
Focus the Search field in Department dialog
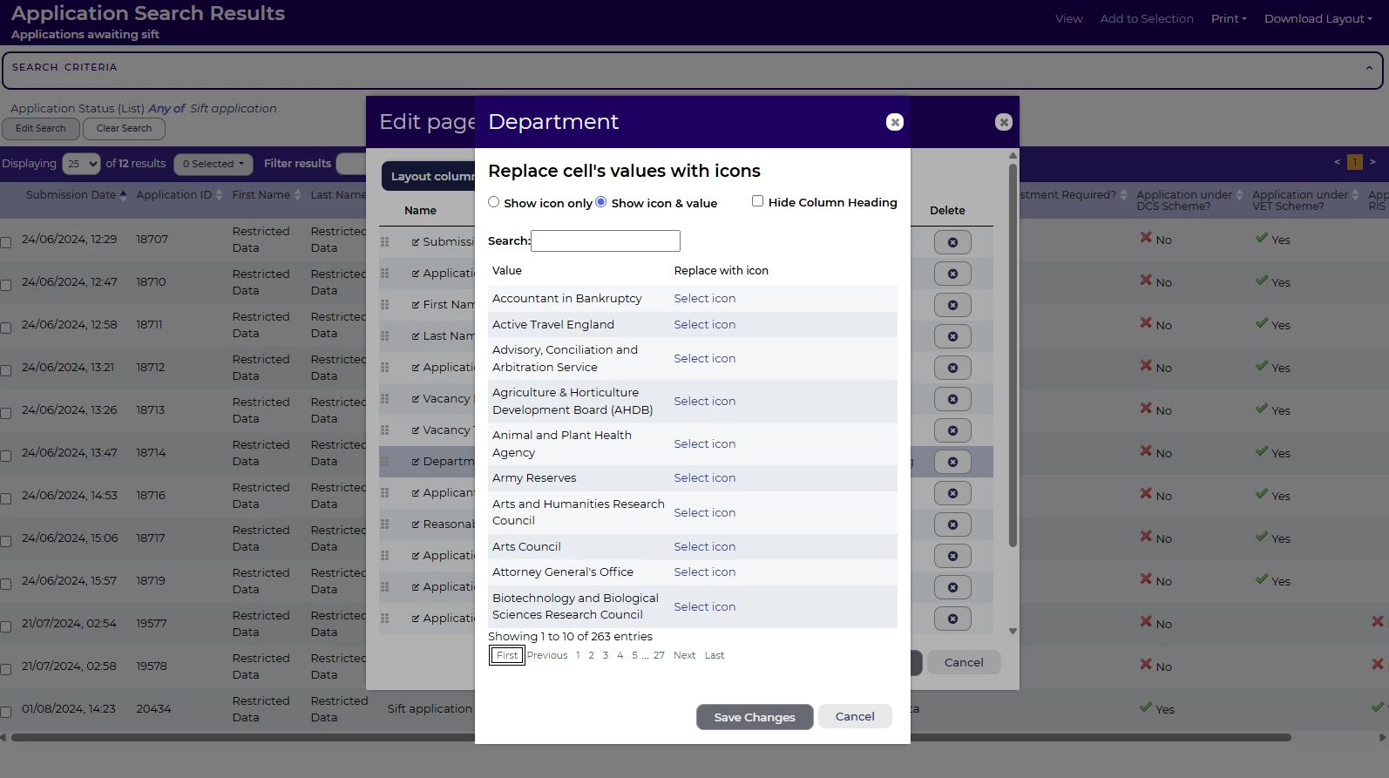point(606,240)
